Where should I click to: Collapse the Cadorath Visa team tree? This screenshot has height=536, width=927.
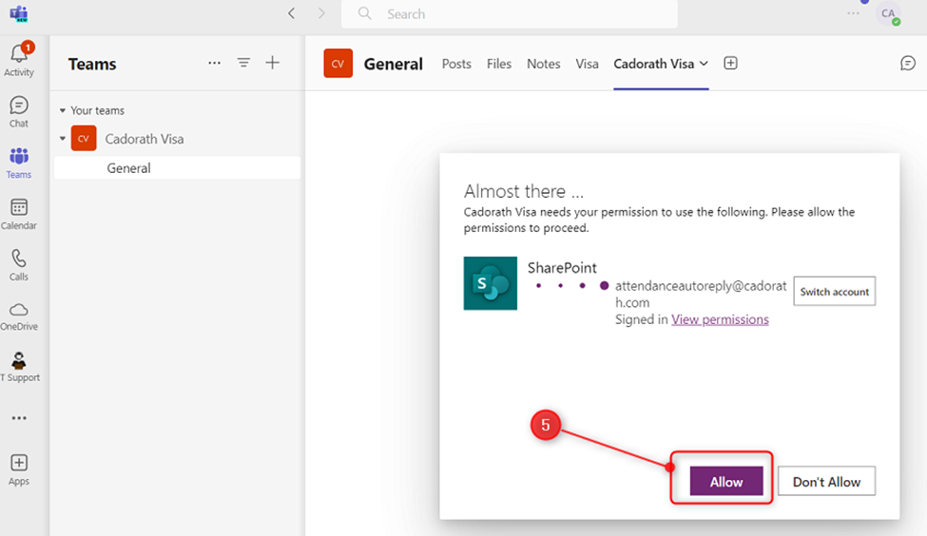[63, 139]
